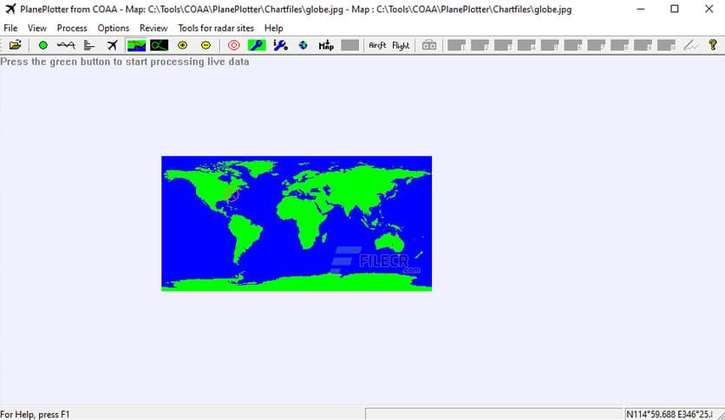
Task: Toggle the Flight label button
Action: coord(401,45)
